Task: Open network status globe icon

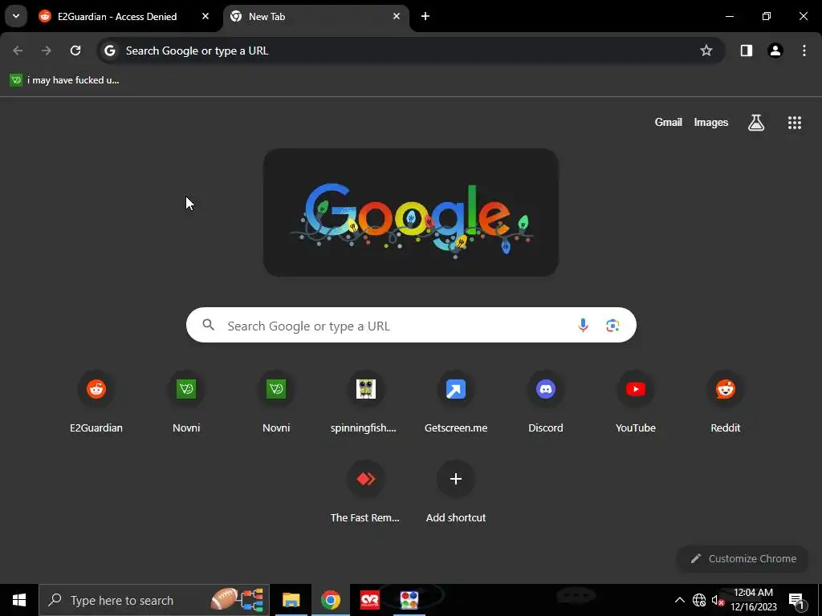Action: click(x=699, y=600)
